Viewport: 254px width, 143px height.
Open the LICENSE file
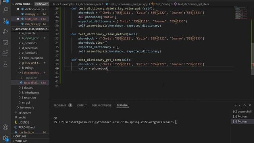click(30, 122)
